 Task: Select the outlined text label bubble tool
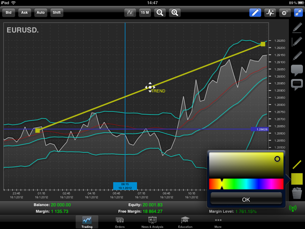(x=297, y=85)
